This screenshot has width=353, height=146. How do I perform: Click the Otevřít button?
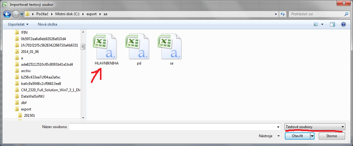(x=297, y=136)
